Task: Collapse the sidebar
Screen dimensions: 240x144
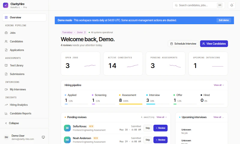Action: 24,123
